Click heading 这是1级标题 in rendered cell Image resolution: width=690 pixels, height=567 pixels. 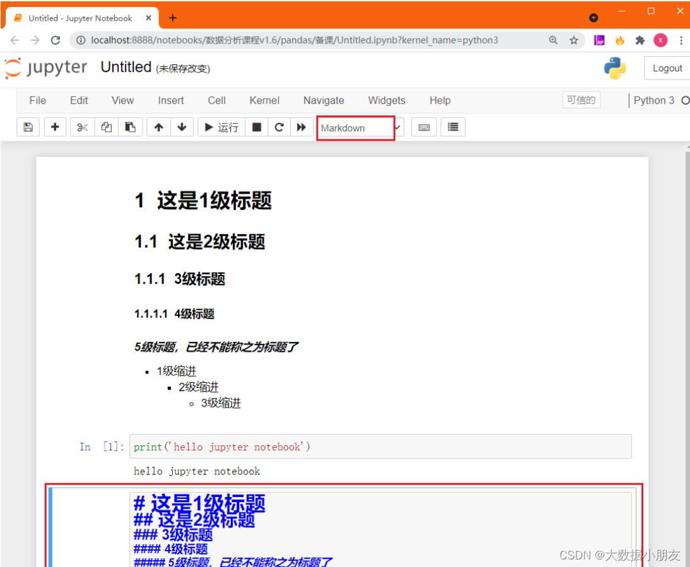coord(214,201)
